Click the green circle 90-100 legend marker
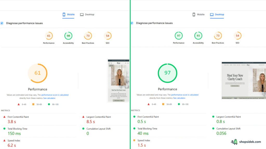 [49, 104]
